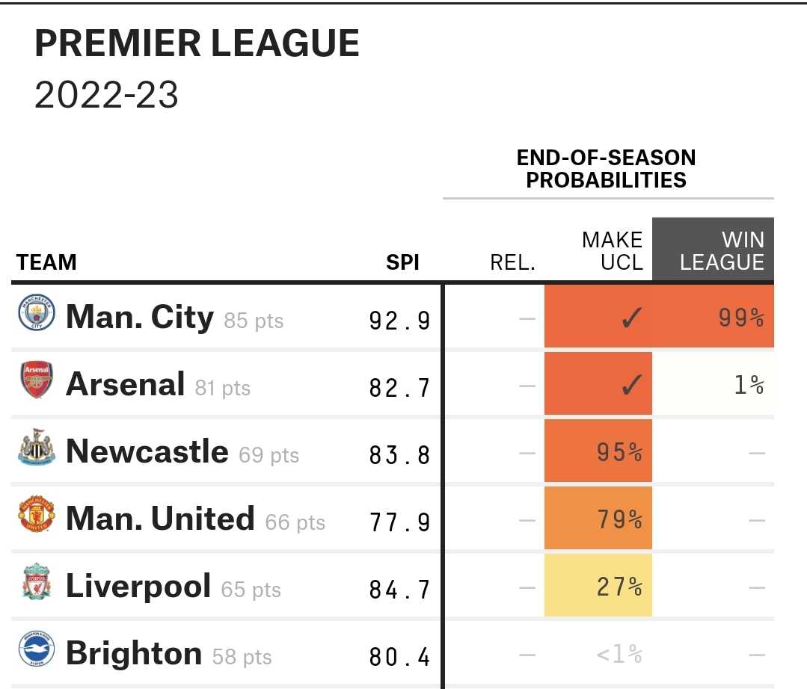Click the Premier League title heading
This screenshot has width=807, height=689.
pyautogui.click(x=197, y=43)
